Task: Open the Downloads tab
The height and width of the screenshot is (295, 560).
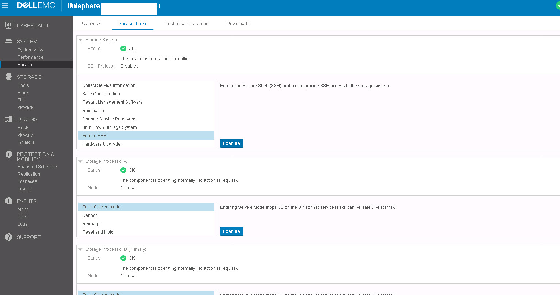Action: tap(238, 23)
